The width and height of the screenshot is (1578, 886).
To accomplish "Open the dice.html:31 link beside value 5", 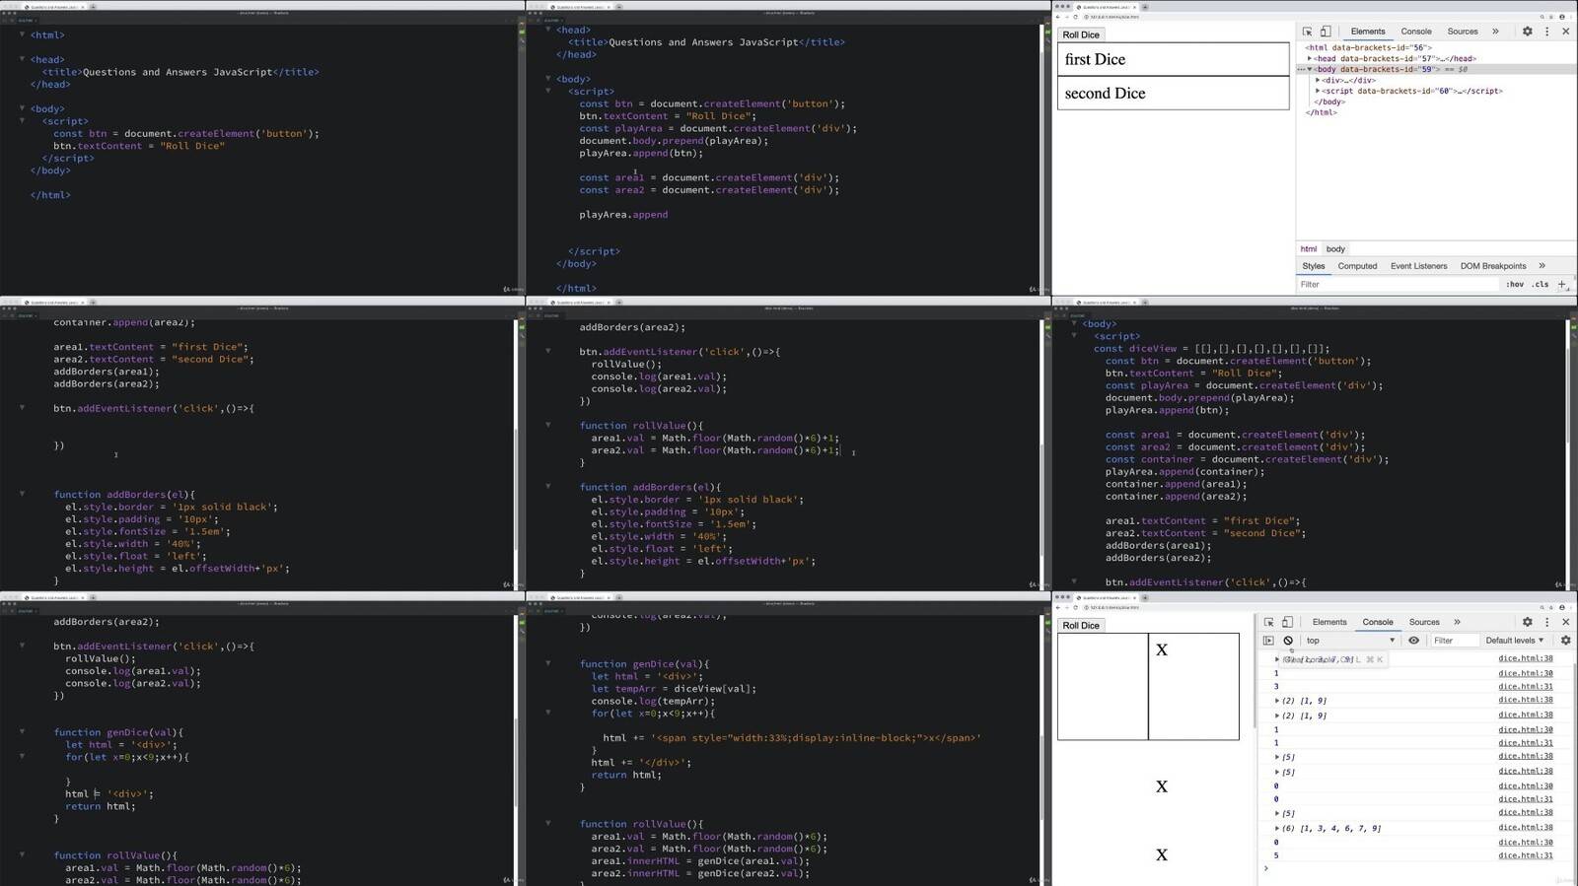I will coord(1525,855).
